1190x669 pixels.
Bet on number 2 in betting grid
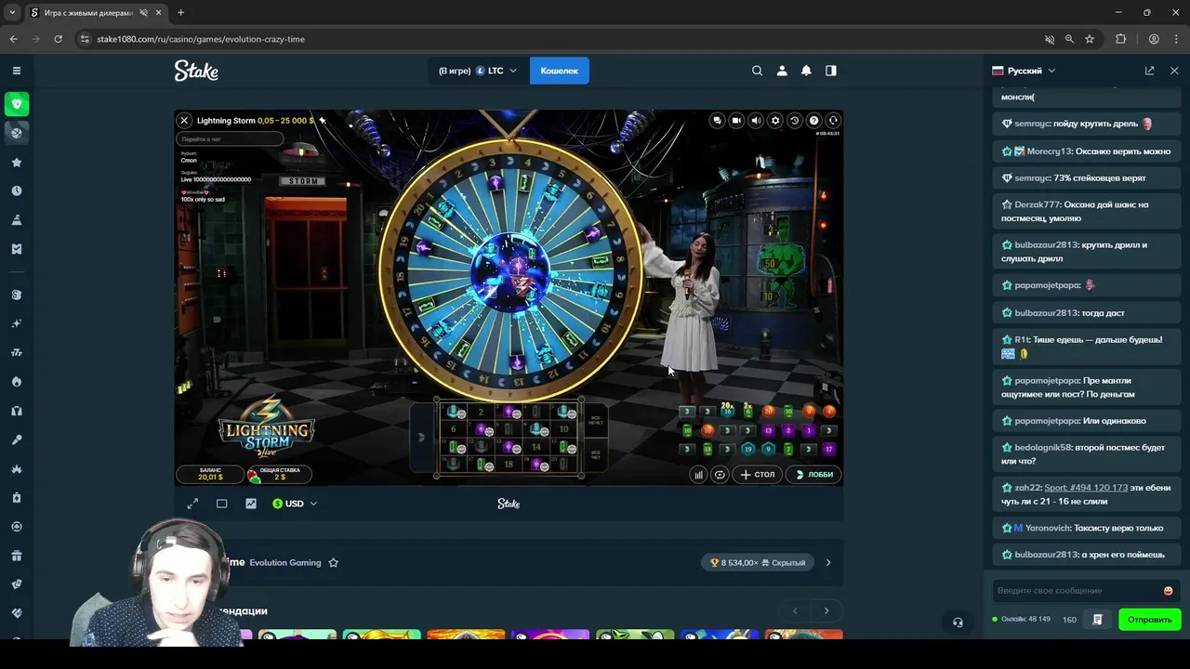(x=482, y=412)
